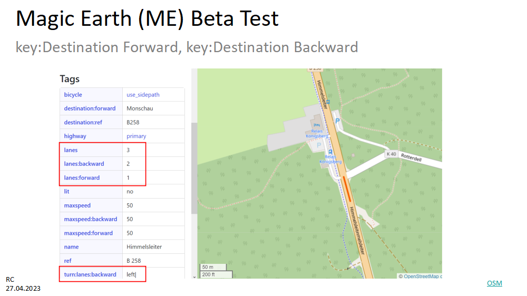Click the maxspeed:forward tag key
Screen dimensions: 527x296
[87, 233]
